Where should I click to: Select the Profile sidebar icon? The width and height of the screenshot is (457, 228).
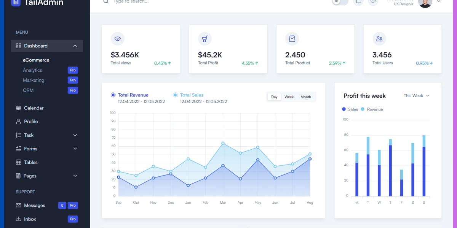tap(18, 121)
